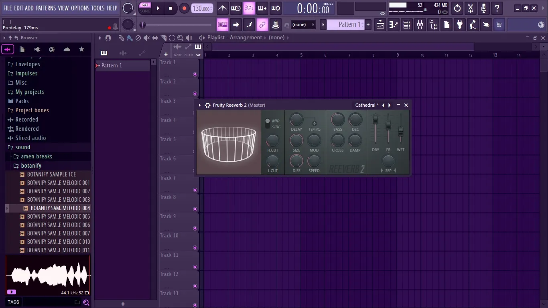Viewport: 548px width, 308px height.
Task: Select the Slice tool in Playlist
Action: (x=163, y=38)
